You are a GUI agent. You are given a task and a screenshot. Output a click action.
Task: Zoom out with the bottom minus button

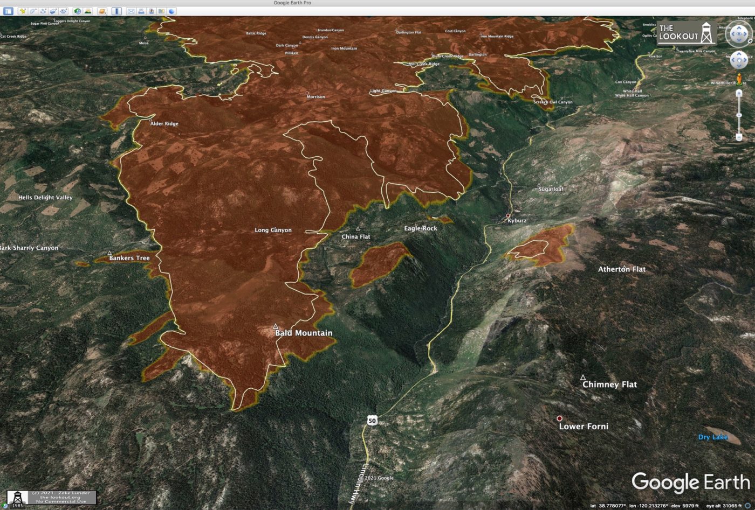(739, 137)
